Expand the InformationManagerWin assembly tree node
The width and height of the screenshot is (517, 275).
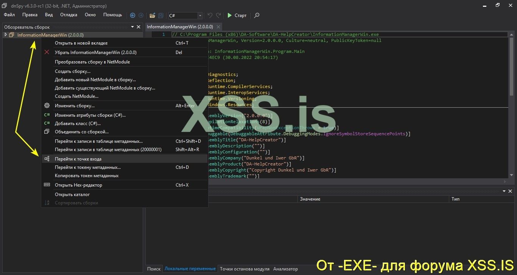click(6, 34)
